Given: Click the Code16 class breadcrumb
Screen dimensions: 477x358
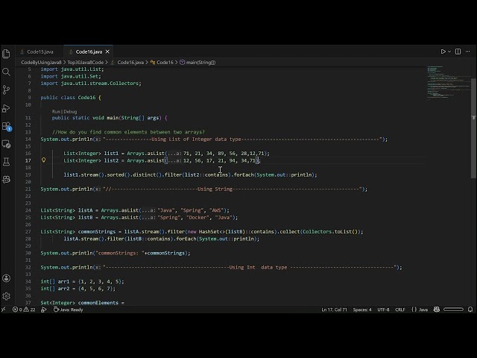Looking at the screenshot, I should point(165,63).
